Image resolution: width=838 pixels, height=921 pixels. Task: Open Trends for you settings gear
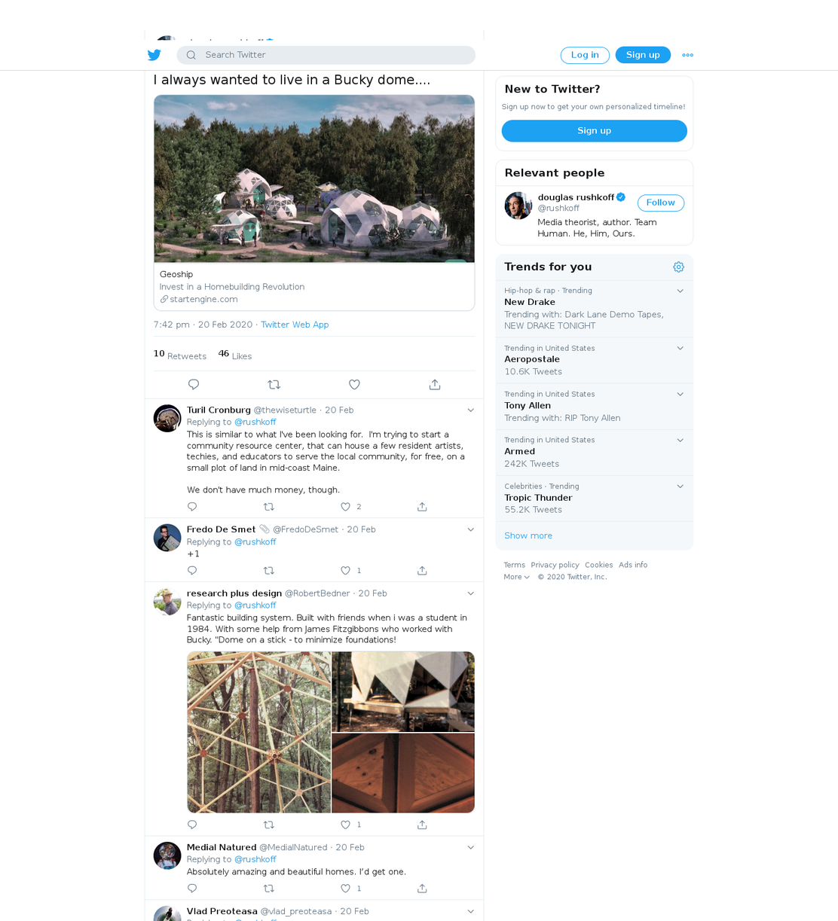click(x=678, y=267)
